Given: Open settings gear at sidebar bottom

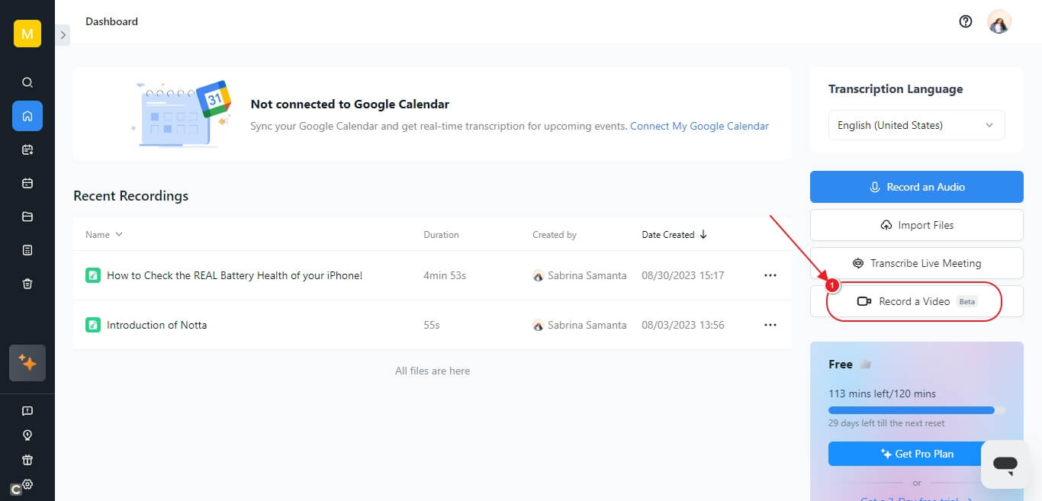Looking at the screenshot, I should (27, 484).
